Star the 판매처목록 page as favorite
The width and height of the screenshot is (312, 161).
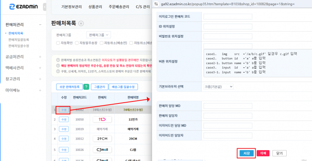(x=81, y=23)
